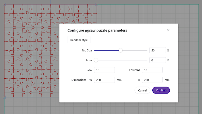Confirm the jigsaw puzzle settings
202x114 pixels.
point(161,90)
